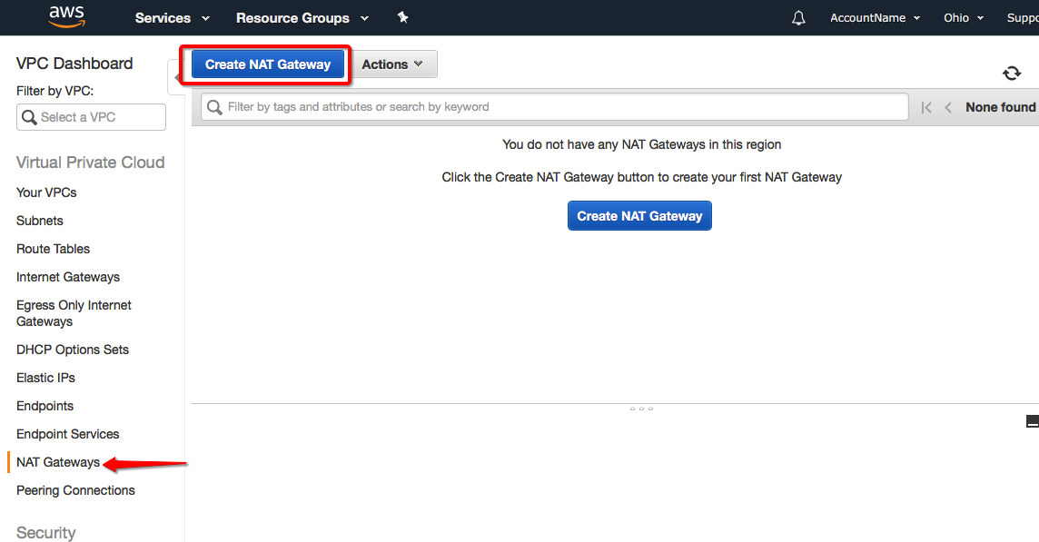1039x542 pixels.
Task: Open the Actions dropdown button
Action: coord(392,64)
